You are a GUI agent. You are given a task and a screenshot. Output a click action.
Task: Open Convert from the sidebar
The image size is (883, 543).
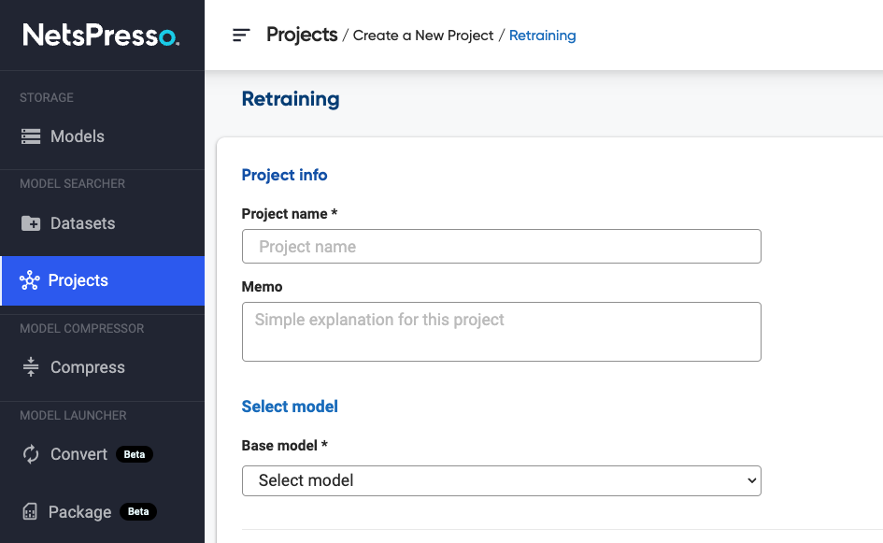[79, 454]
